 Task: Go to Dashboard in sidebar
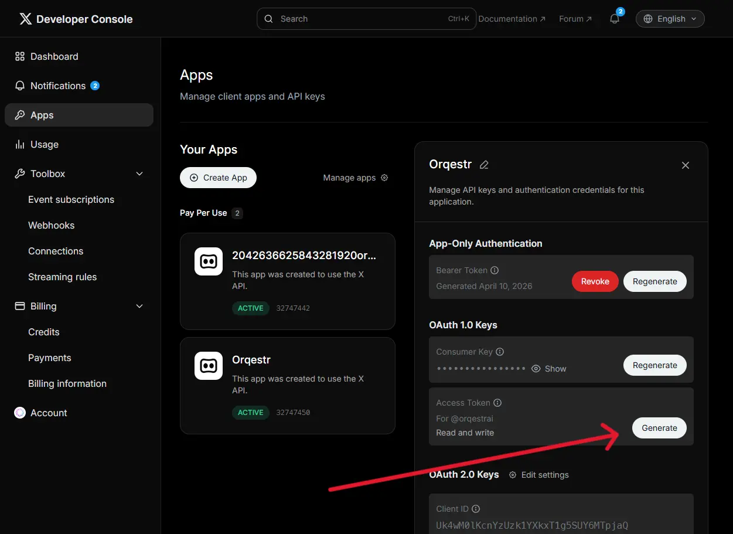click(79, 56)
